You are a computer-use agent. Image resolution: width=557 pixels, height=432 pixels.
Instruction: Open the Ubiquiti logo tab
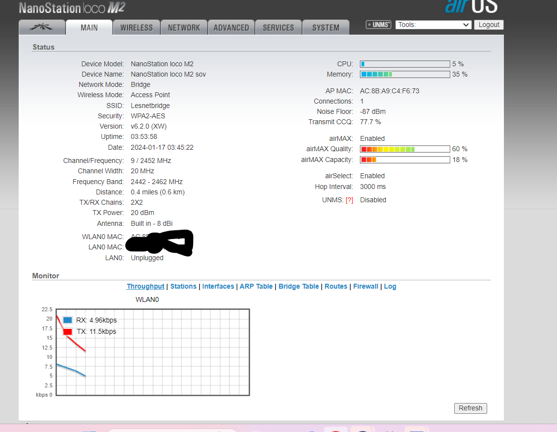tap(42, 27)
